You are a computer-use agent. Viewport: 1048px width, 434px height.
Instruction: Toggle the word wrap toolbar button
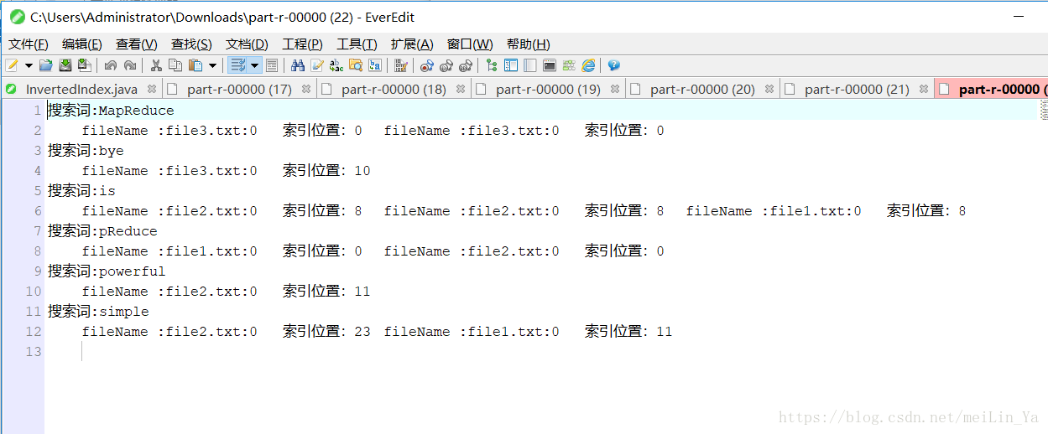(x=237, y=65)
